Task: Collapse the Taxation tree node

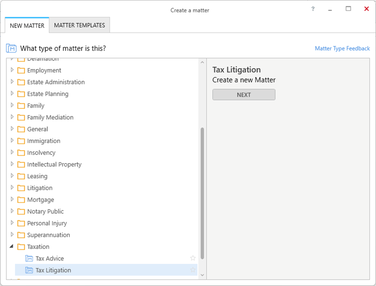Action: tap(12, 247)
